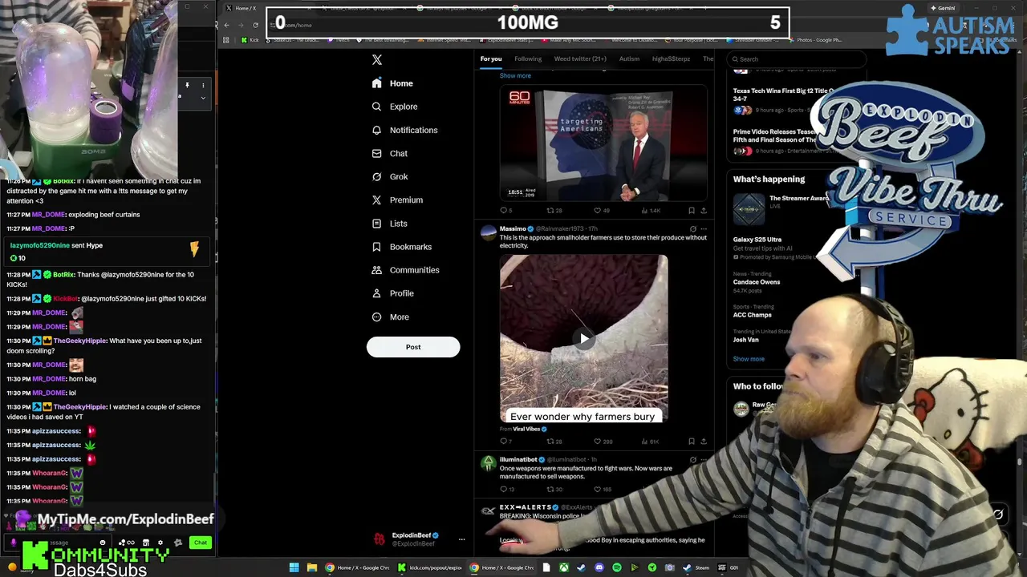Image resolution: width=1027 pixels, height=577 pixels.
Task: Click Show more under What's happening
Action: (749, 359)
